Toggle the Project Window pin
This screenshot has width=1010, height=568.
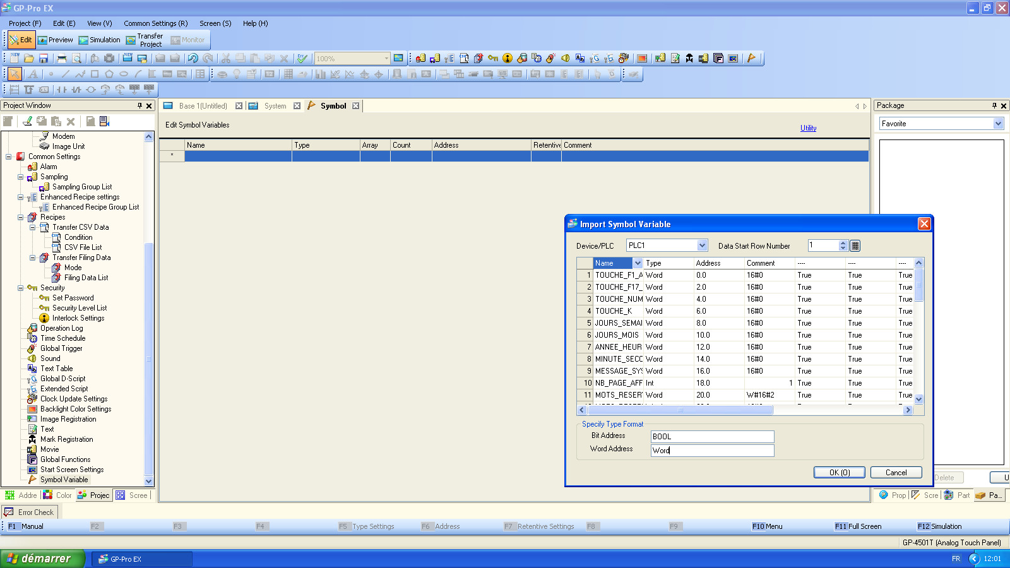(140, 105)
